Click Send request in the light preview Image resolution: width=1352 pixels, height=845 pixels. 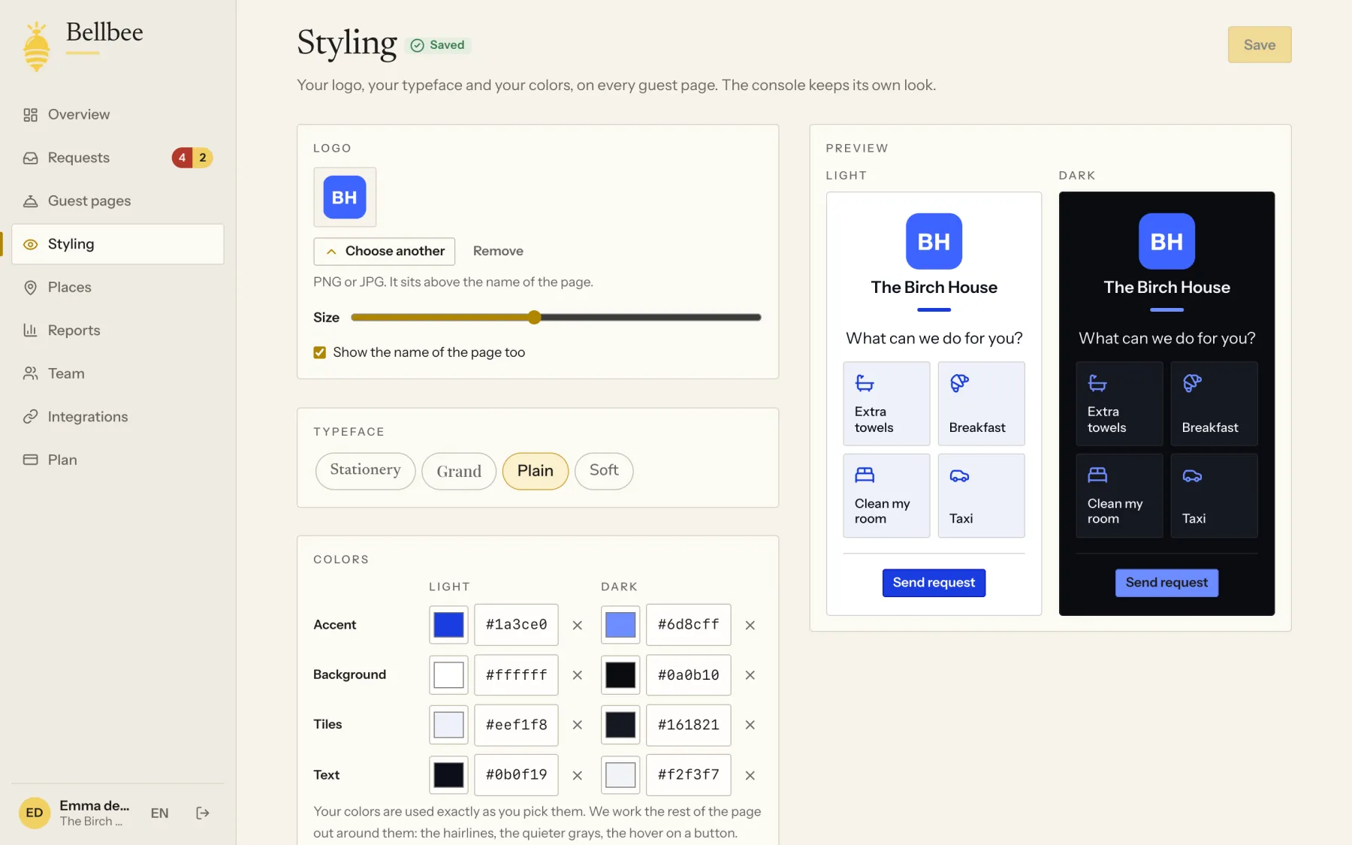pyautogui.click(x=934, y=583)
